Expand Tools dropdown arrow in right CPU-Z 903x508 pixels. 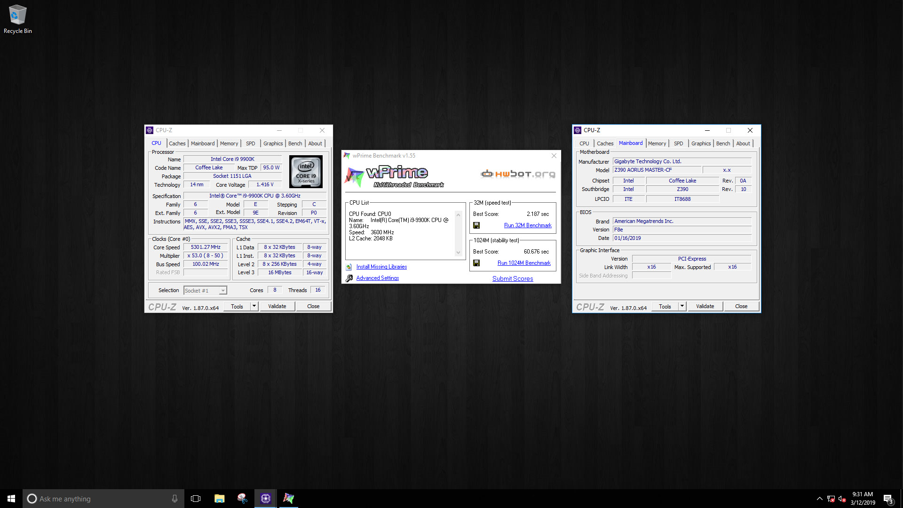click(x=682, y=306)
